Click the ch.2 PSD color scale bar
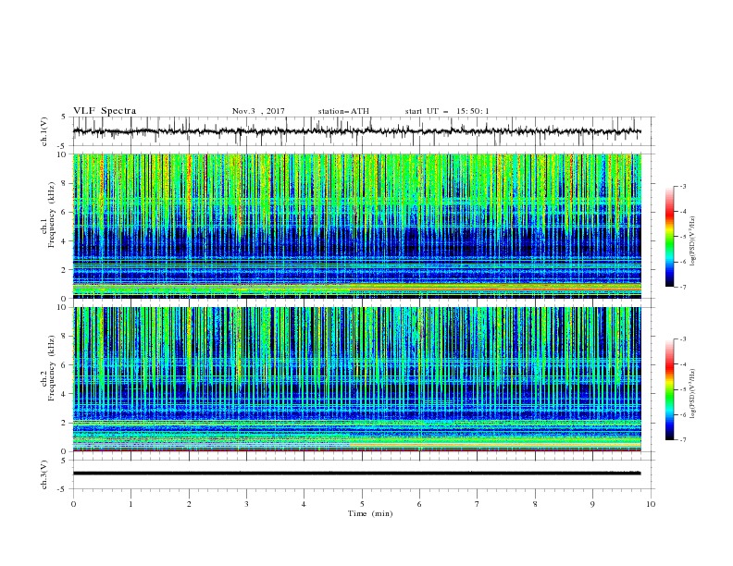The image size is (733, 566). [x=669, y=389]
